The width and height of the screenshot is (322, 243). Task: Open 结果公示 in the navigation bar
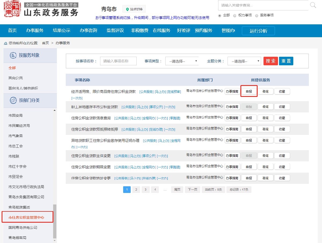tap(61, 30)
